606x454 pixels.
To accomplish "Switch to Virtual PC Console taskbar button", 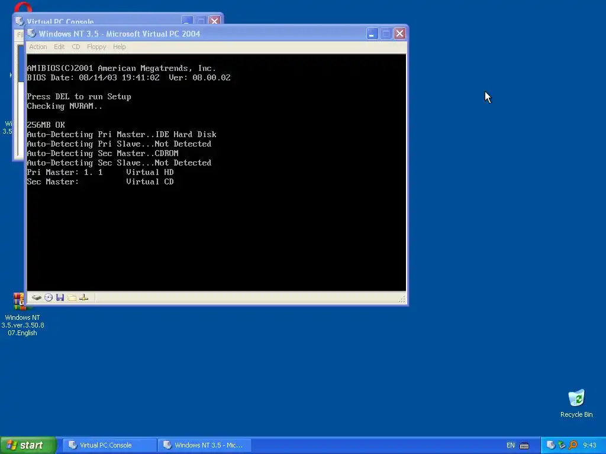I will click(109, 445).
